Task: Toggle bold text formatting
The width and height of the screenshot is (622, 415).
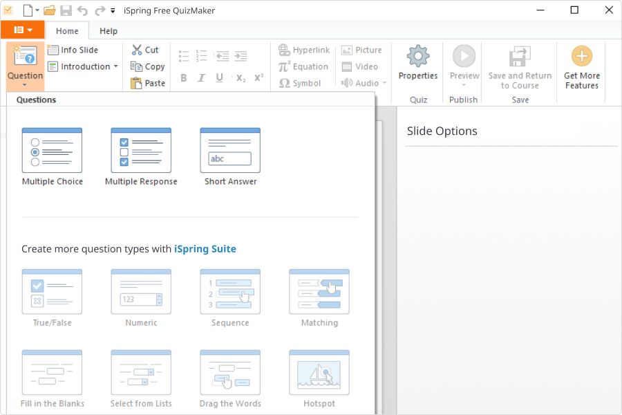Action: point(183,78)
